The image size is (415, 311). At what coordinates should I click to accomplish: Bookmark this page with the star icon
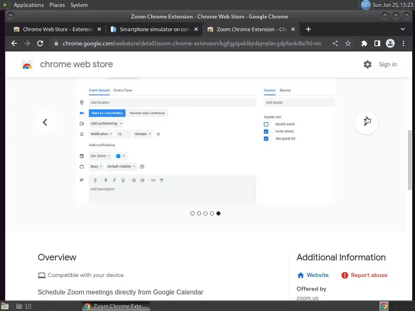(x=348, y=43)
